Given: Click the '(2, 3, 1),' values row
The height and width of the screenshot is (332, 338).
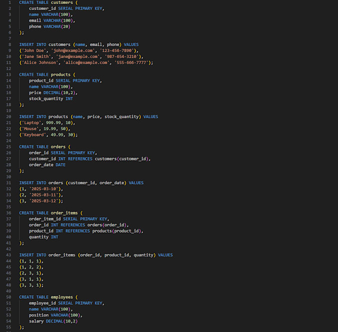Looking at the screenshot, I should [31, 273].
